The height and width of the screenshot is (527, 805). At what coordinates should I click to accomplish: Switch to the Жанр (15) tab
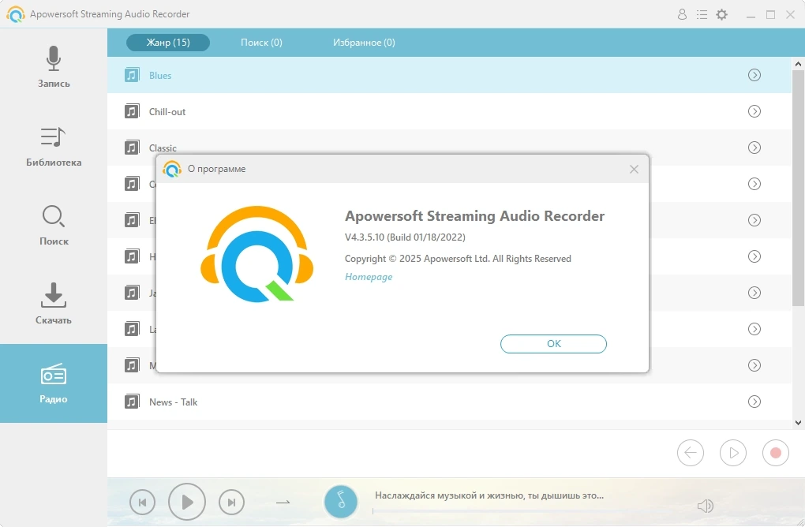[168, 43]
